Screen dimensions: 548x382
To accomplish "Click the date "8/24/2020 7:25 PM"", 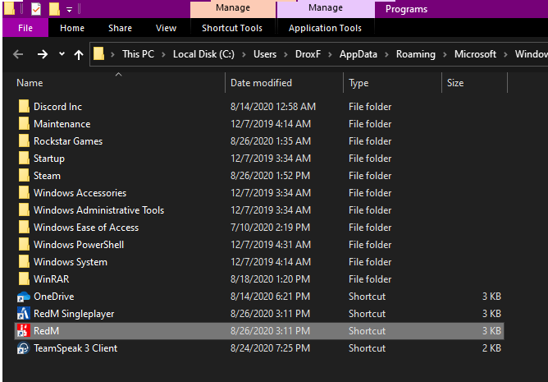I will click(270, 348).
